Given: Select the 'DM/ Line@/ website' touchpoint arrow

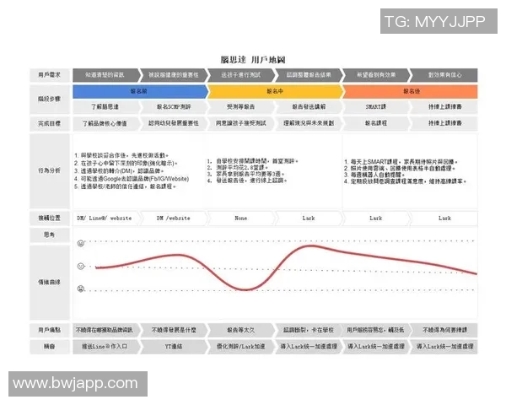Looking at the screenshot, I should click(x=105, y=218).
